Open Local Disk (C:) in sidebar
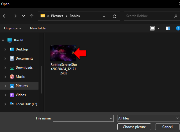The image size is (180, 132). click(23, 104)
